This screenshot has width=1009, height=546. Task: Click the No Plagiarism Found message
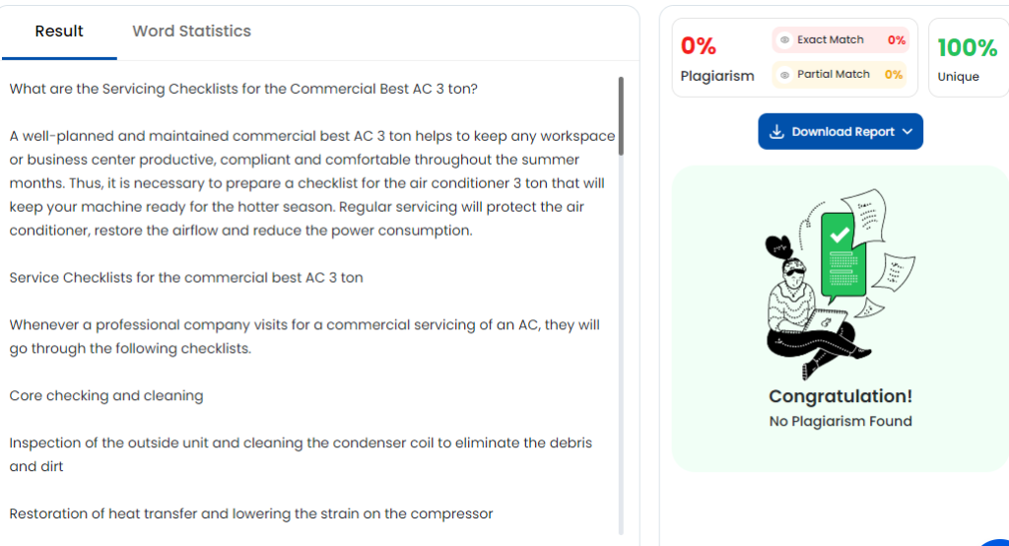pos(841,422)
